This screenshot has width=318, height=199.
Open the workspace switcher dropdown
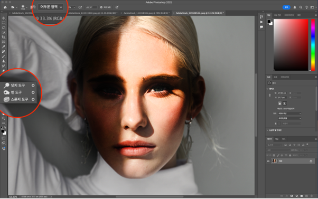tap(313, 7)
